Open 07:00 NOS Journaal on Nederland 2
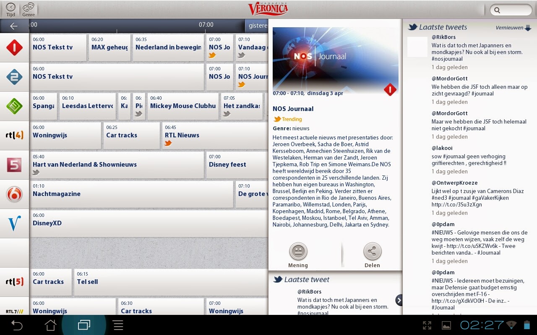 coord(219,77)
